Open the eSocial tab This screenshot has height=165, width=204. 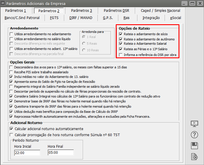[175, 18]
